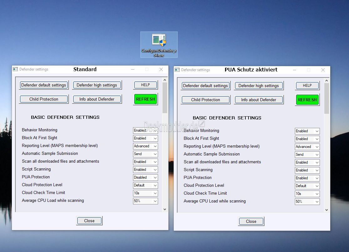This screenshot has width=349, height=252.
Task: Click Child Protection in PUA Schutz window
Action: (205, 100)
